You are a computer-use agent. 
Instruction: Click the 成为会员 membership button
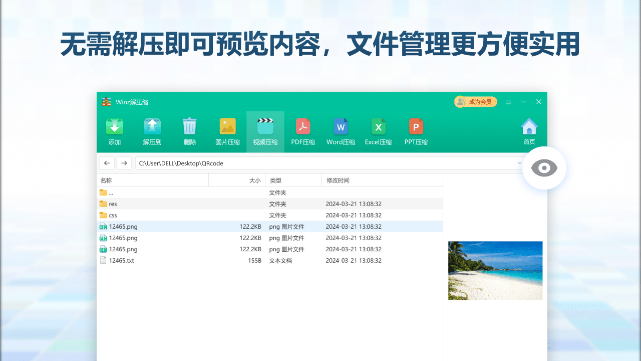[x=475, y=101]
